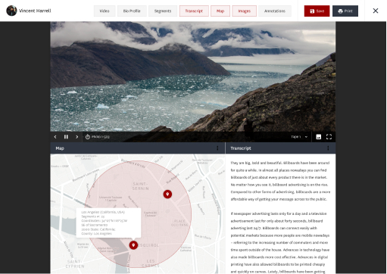Screen dimensions: 387x274
Task: Go to the previous photo
Action: (55, 137)
